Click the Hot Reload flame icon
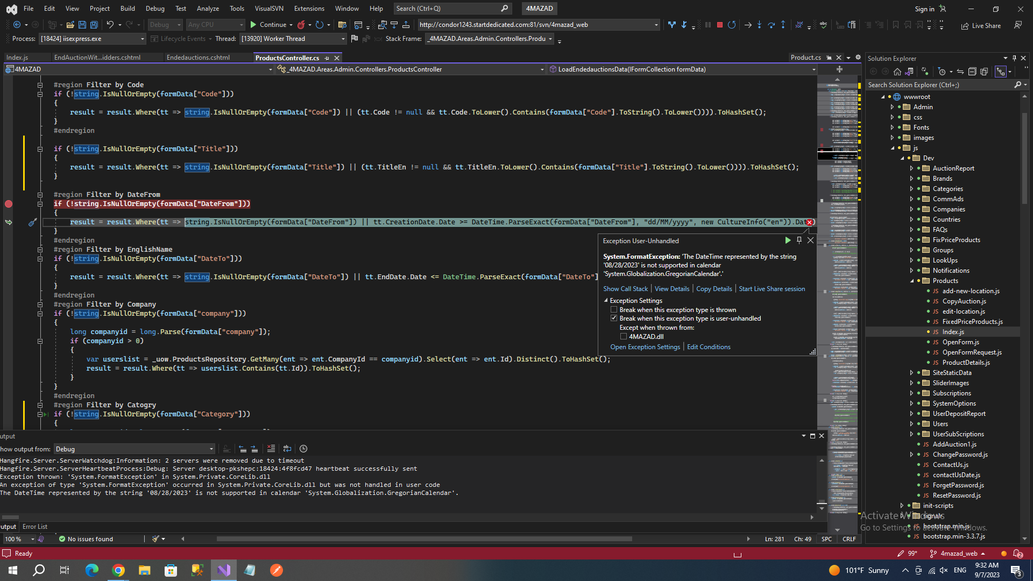The height and width of the screenshot is (581, 1033). click(x=301, y=25)
